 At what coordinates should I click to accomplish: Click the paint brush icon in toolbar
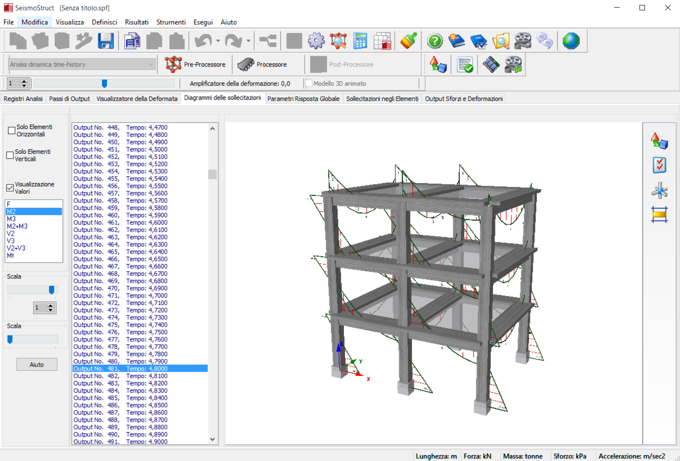coord(409,41)
